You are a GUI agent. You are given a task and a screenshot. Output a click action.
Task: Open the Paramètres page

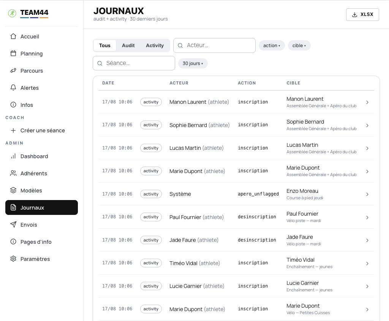(41, 259)
